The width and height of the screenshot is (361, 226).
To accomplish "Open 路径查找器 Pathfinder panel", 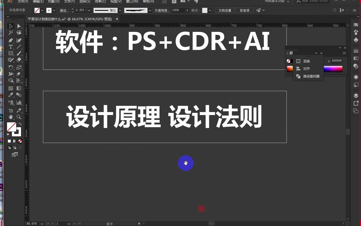I will pyautogui.click(x=308, y=76).
